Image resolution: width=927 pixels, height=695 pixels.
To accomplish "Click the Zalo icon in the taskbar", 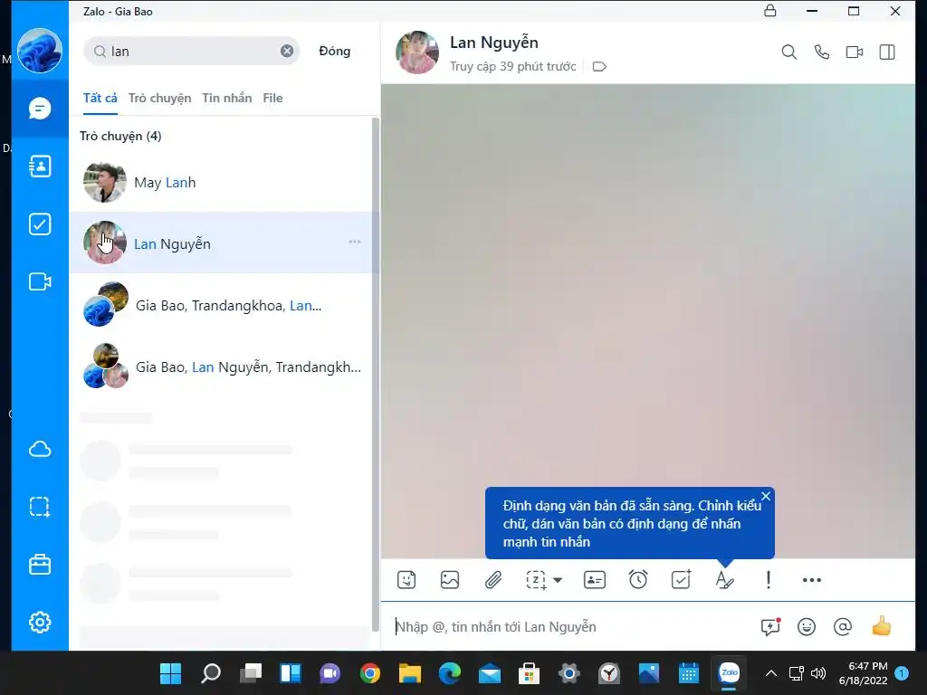I will pyautogui.click(x=729, y=673).
